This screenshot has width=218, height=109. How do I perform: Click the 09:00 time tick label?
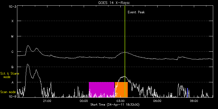pos(194,101)
